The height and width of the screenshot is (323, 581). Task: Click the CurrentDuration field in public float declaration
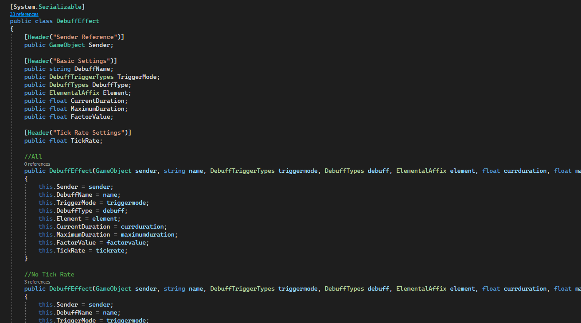click(97, 101)
